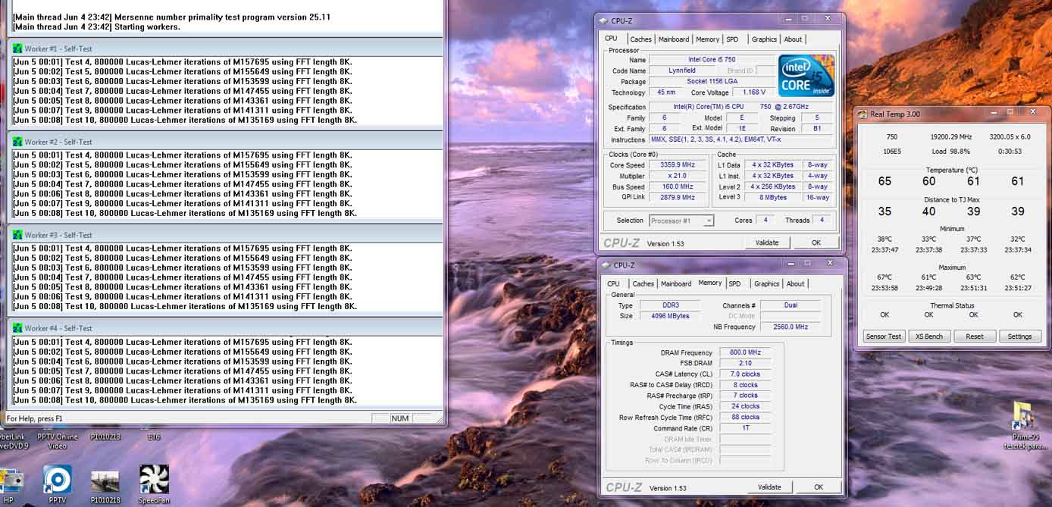
Task: Click the CAS# Latency value 7.0 clocks
Action: tap(744, 374)
